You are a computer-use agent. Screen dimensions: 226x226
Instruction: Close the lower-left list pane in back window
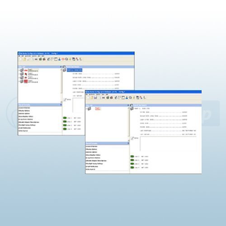pyautogui.click(x=61, y=105)
